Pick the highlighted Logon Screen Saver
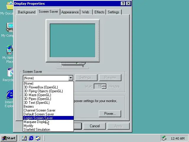Image resolution: width=189 pixels, height=142 pixels. point(48,118)
